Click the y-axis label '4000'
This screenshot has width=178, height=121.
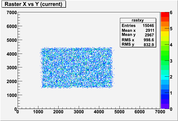click(12, 54)
